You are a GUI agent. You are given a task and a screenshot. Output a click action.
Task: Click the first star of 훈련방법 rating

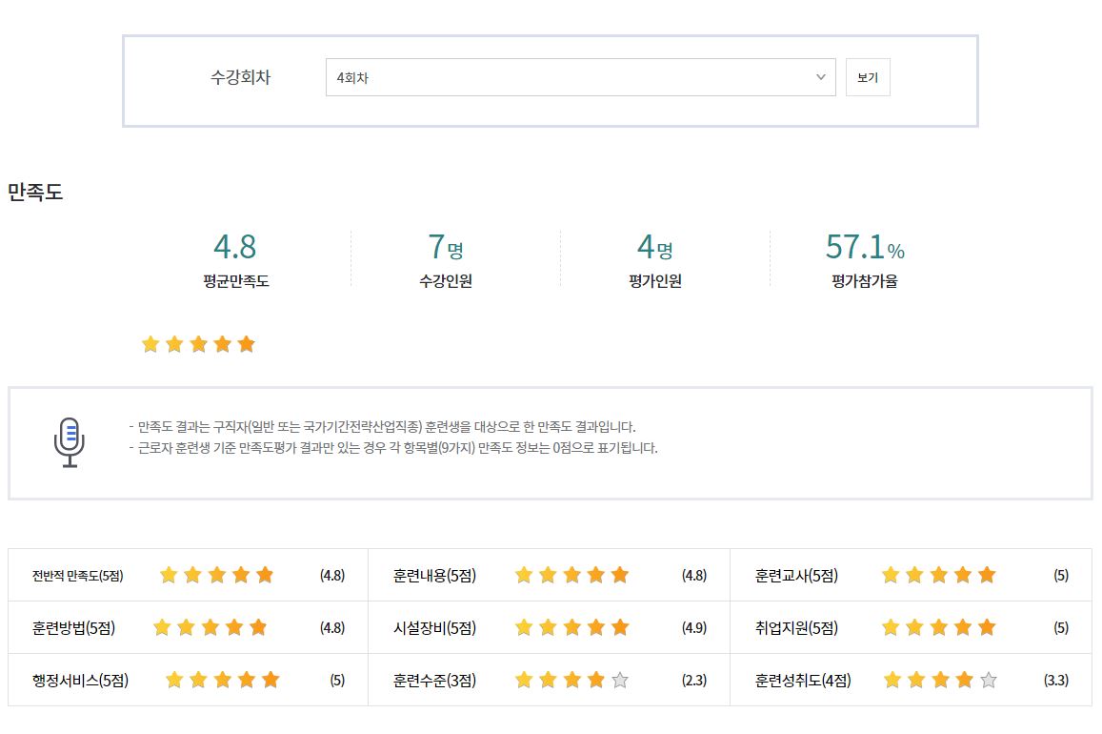tap(162, 627)
